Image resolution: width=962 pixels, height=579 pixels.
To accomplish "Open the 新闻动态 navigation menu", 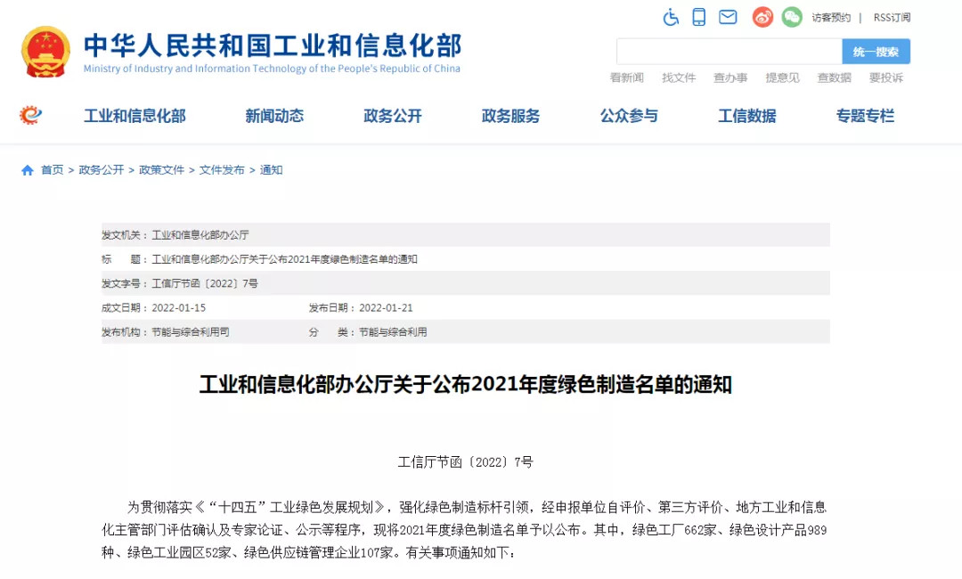I will (x=274, y=116).
